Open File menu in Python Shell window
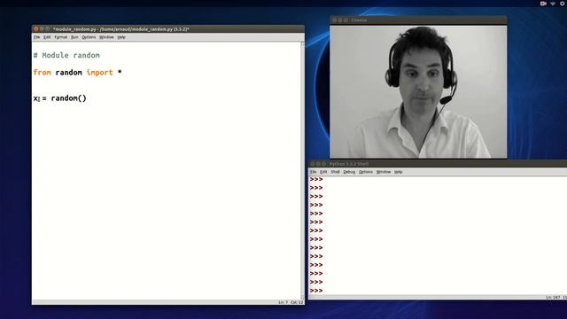The width and height of the screenshot is (567, 319). pos(313,172)
